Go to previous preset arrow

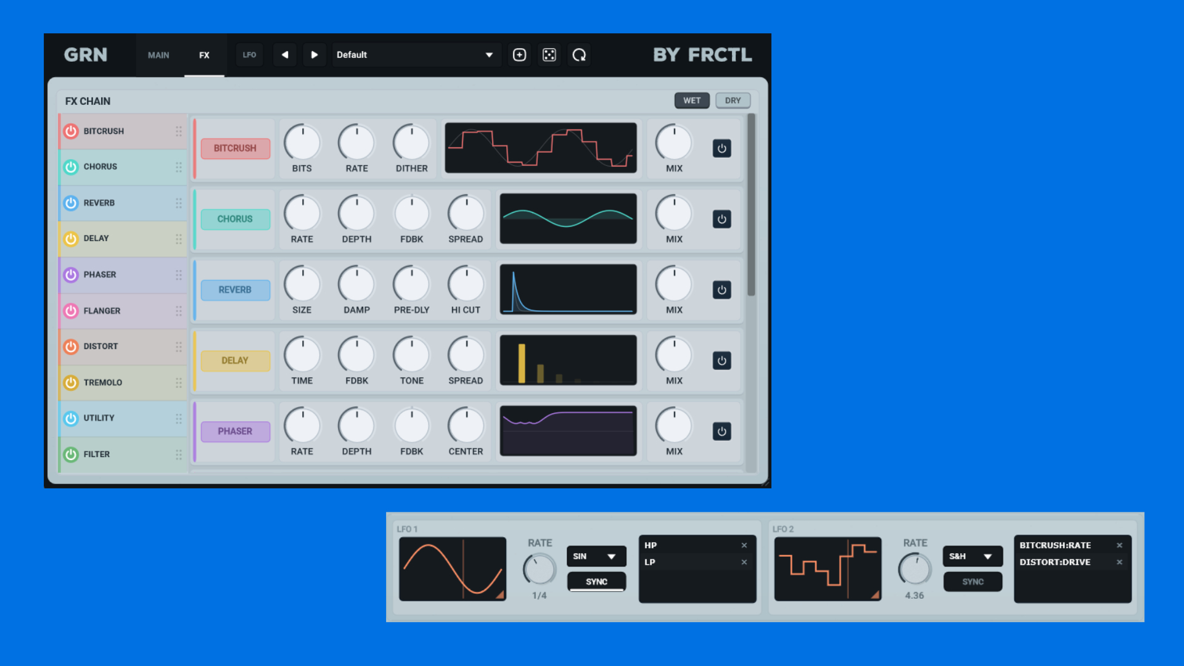[x=285, y=55]
